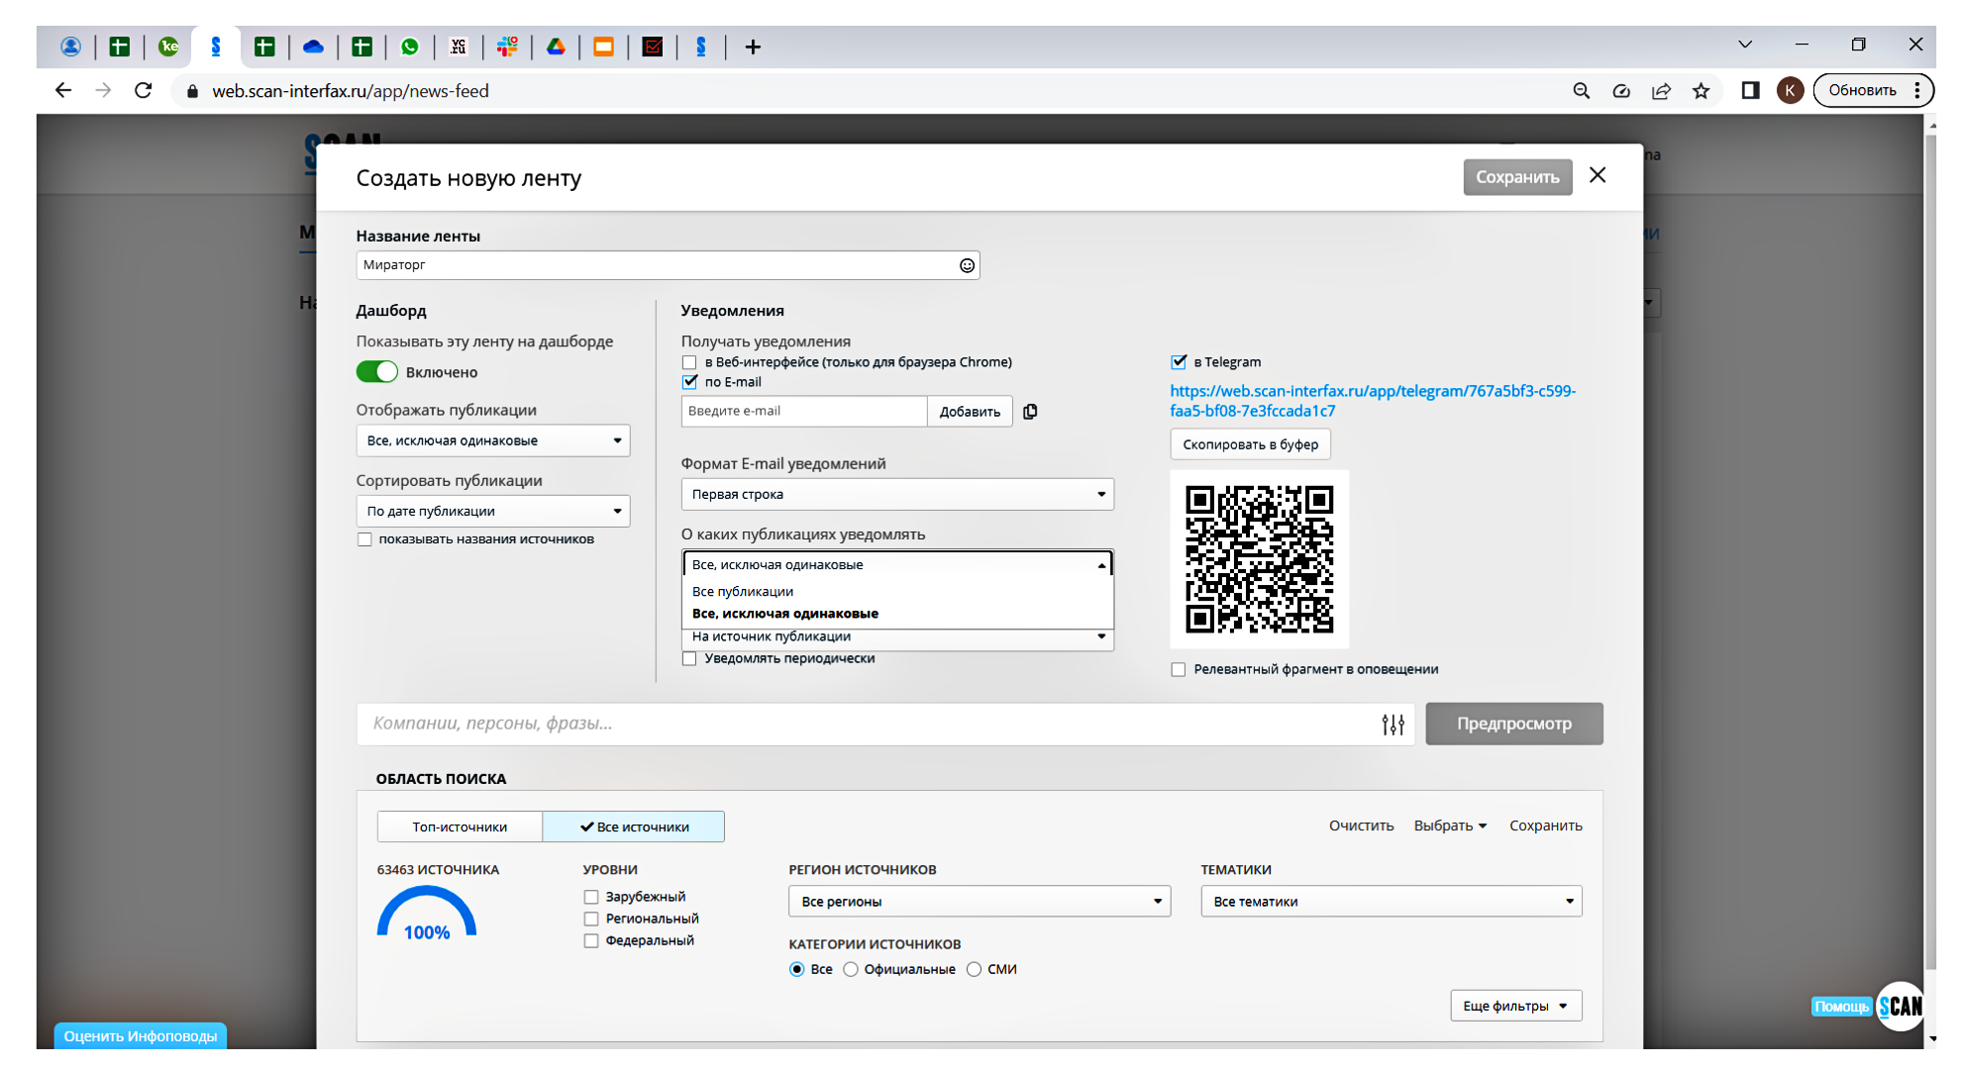Click the emoji smiley icon in name field
The image size is (1961, 1069).
pos(967,265)
